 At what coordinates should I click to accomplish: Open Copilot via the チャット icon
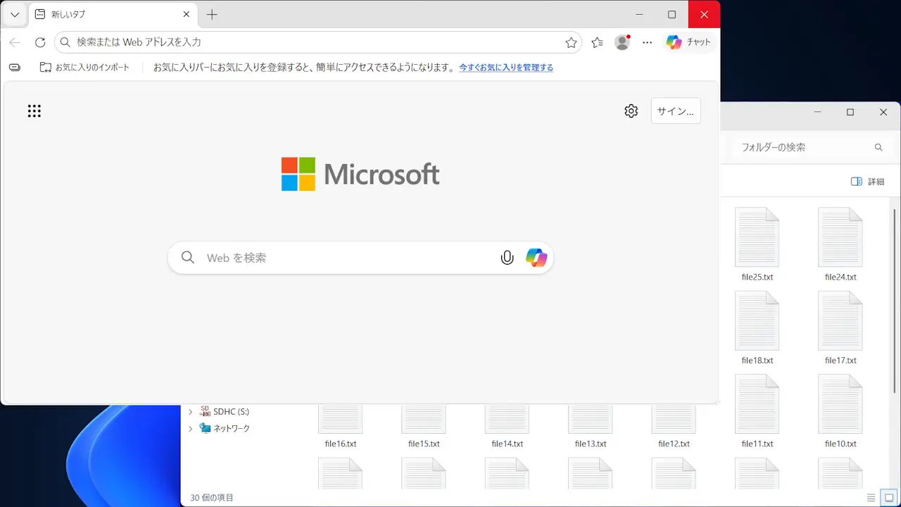(688, 42)
